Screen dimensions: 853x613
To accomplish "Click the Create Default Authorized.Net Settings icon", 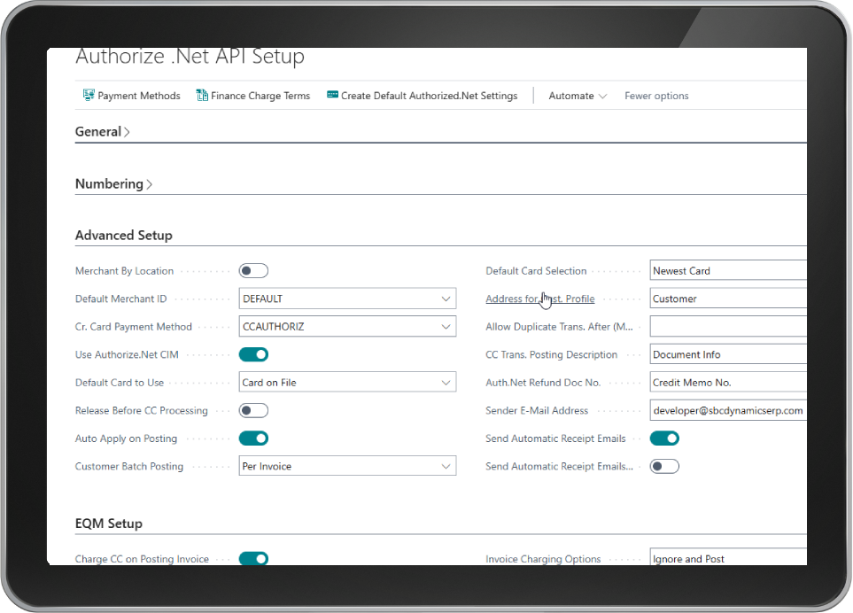I will [x=332, y=95].
